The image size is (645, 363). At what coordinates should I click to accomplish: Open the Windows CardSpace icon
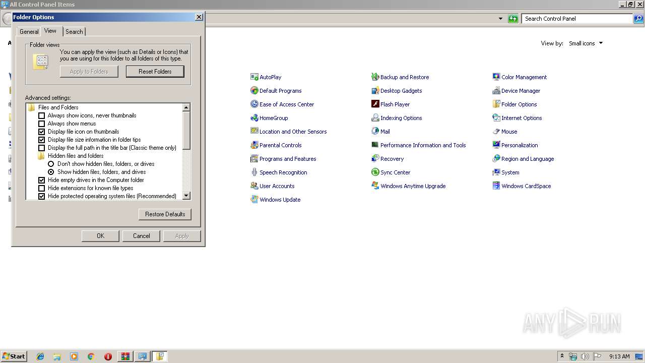pos(522,186)
